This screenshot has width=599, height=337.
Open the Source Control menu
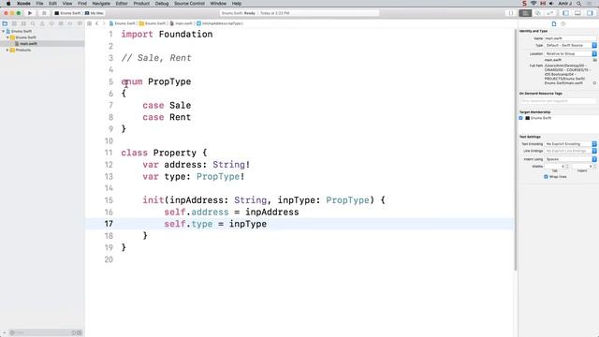tap(189, 4)
